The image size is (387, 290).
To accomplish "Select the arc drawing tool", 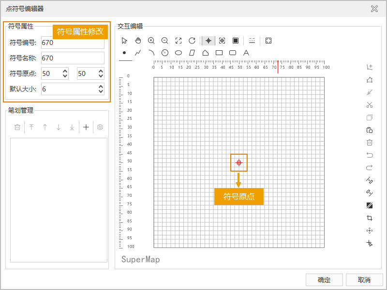I will (x=151, y=53).
